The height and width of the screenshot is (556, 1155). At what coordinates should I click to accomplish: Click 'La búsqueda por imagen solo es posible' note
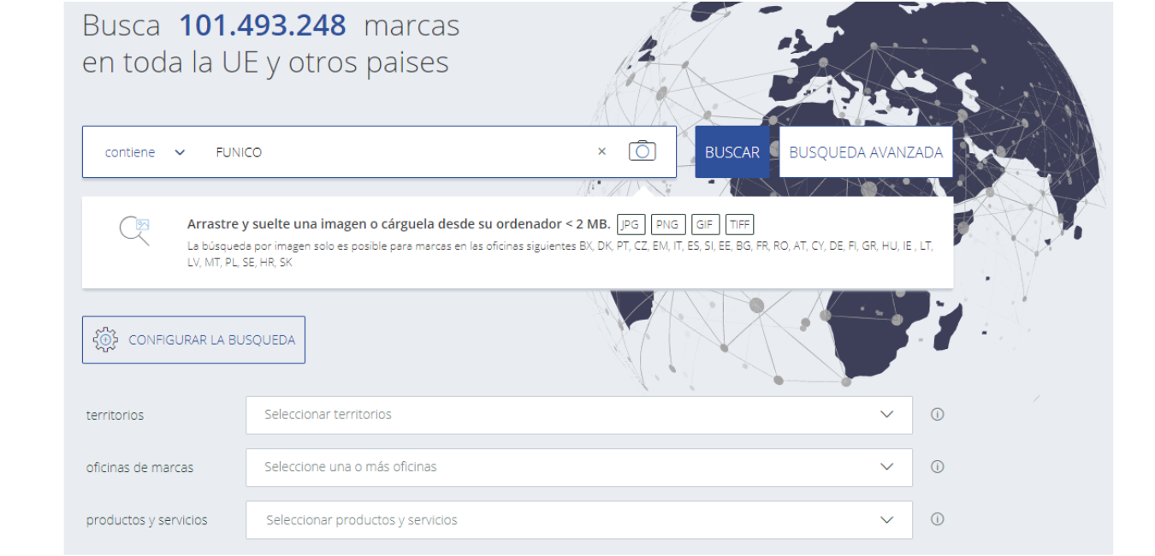pyautogui.click(x=560, y=254)
